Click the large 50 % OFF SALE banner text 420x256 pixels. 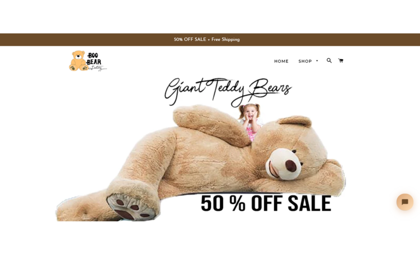point(266,203)
